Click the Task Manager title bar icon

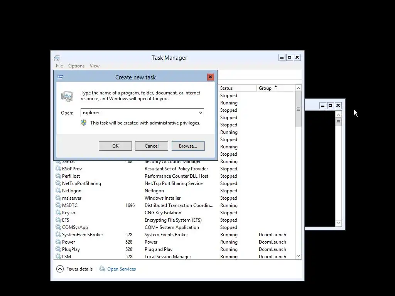[57, 58]
